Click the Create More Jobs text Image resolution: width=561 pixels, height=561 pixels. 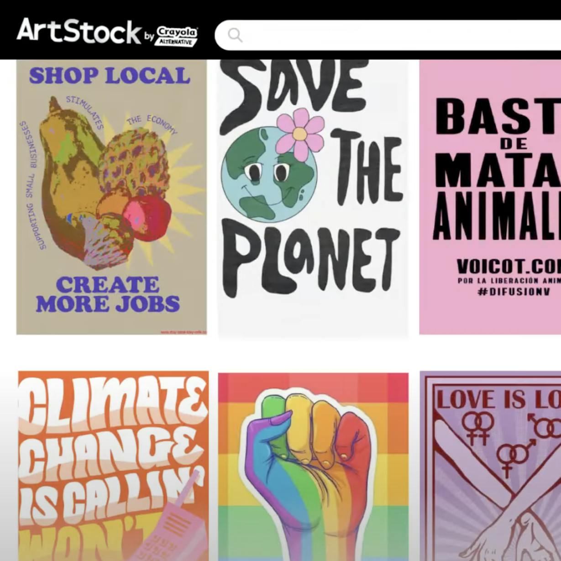pos(108,294)
